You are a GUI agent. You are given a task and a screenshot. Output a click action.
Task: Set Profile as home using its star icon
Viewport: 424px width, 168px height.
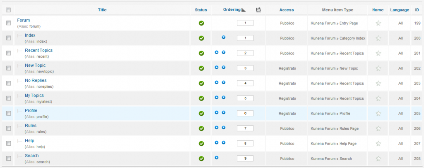(x=378, y=113)
